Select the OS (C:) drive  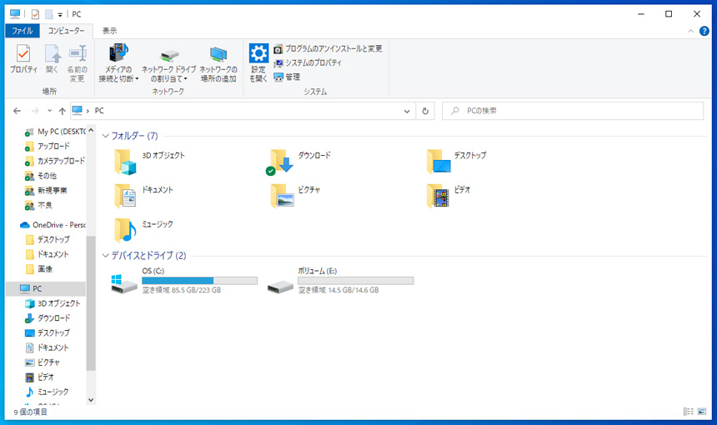[183, 281]
